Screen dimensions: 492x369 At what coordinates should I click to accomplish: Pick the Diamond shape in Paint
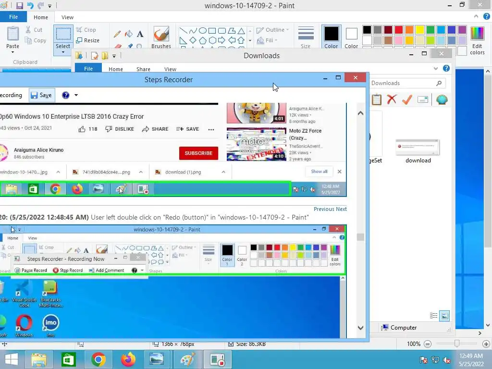(193, 40)
